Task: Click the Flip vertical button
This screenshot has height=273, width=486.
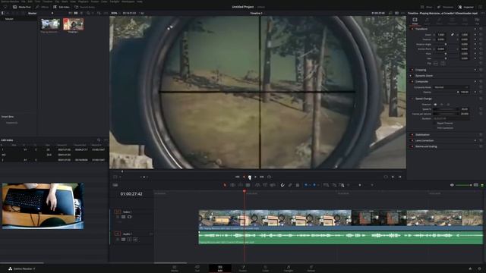Action: pyautogui.click(x=443, y=64)
